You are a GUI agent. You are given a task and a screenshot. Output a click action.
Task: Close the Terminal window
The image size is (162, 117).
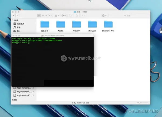pyautogui.click(x=13, y=35)
